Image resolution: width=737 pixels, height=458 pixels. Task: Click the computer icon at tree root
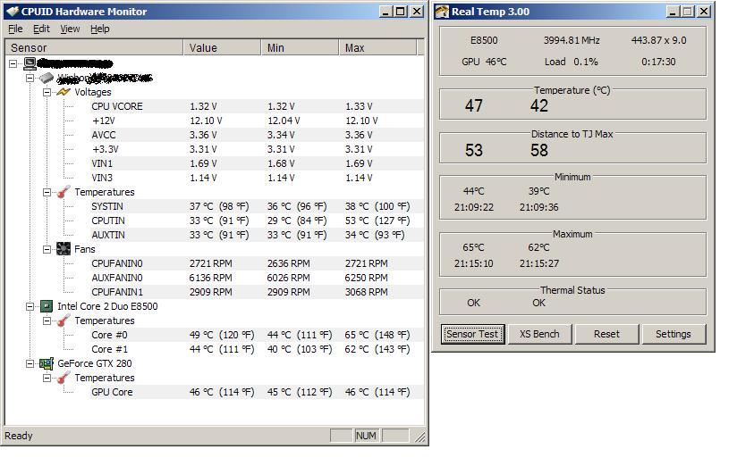[30, 62]
